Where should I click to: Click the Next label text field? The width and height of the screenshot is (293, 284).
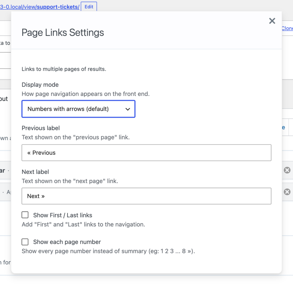[146, 196]
